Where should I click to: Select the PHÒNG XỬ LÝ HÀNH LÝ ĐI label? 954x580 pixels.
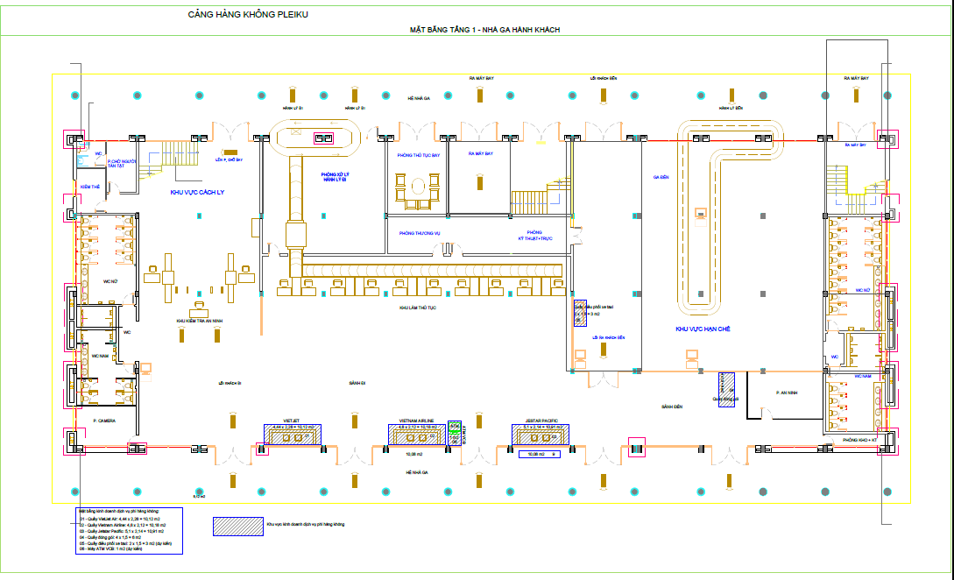(x=335, y=177)
